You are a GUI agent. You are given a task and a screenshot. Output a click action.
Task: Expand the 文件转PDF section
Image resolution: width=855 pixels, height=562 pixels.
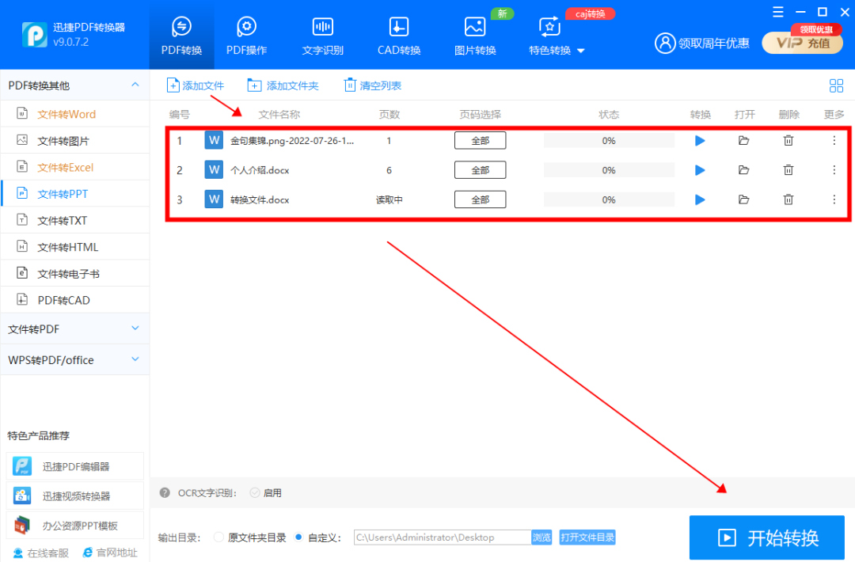pos(74,328)
